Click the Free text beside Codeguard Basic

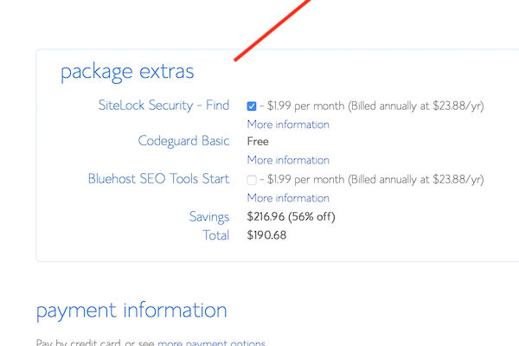pos(258,141)
